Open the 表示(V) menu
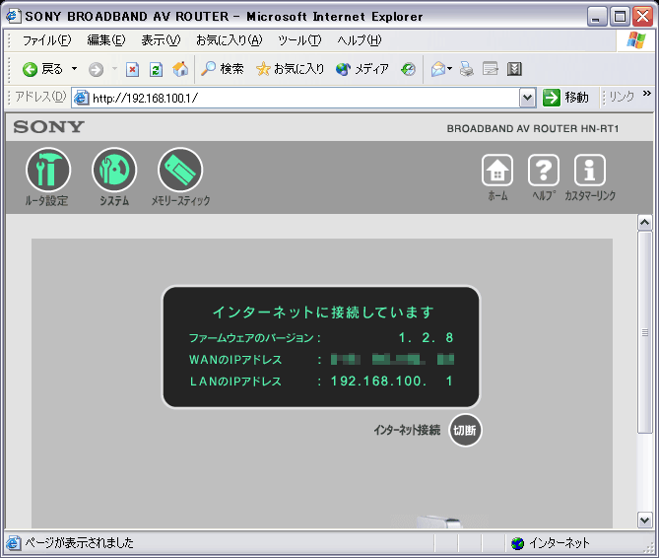This screenshot has height=558, width=659. pos(161,40)
